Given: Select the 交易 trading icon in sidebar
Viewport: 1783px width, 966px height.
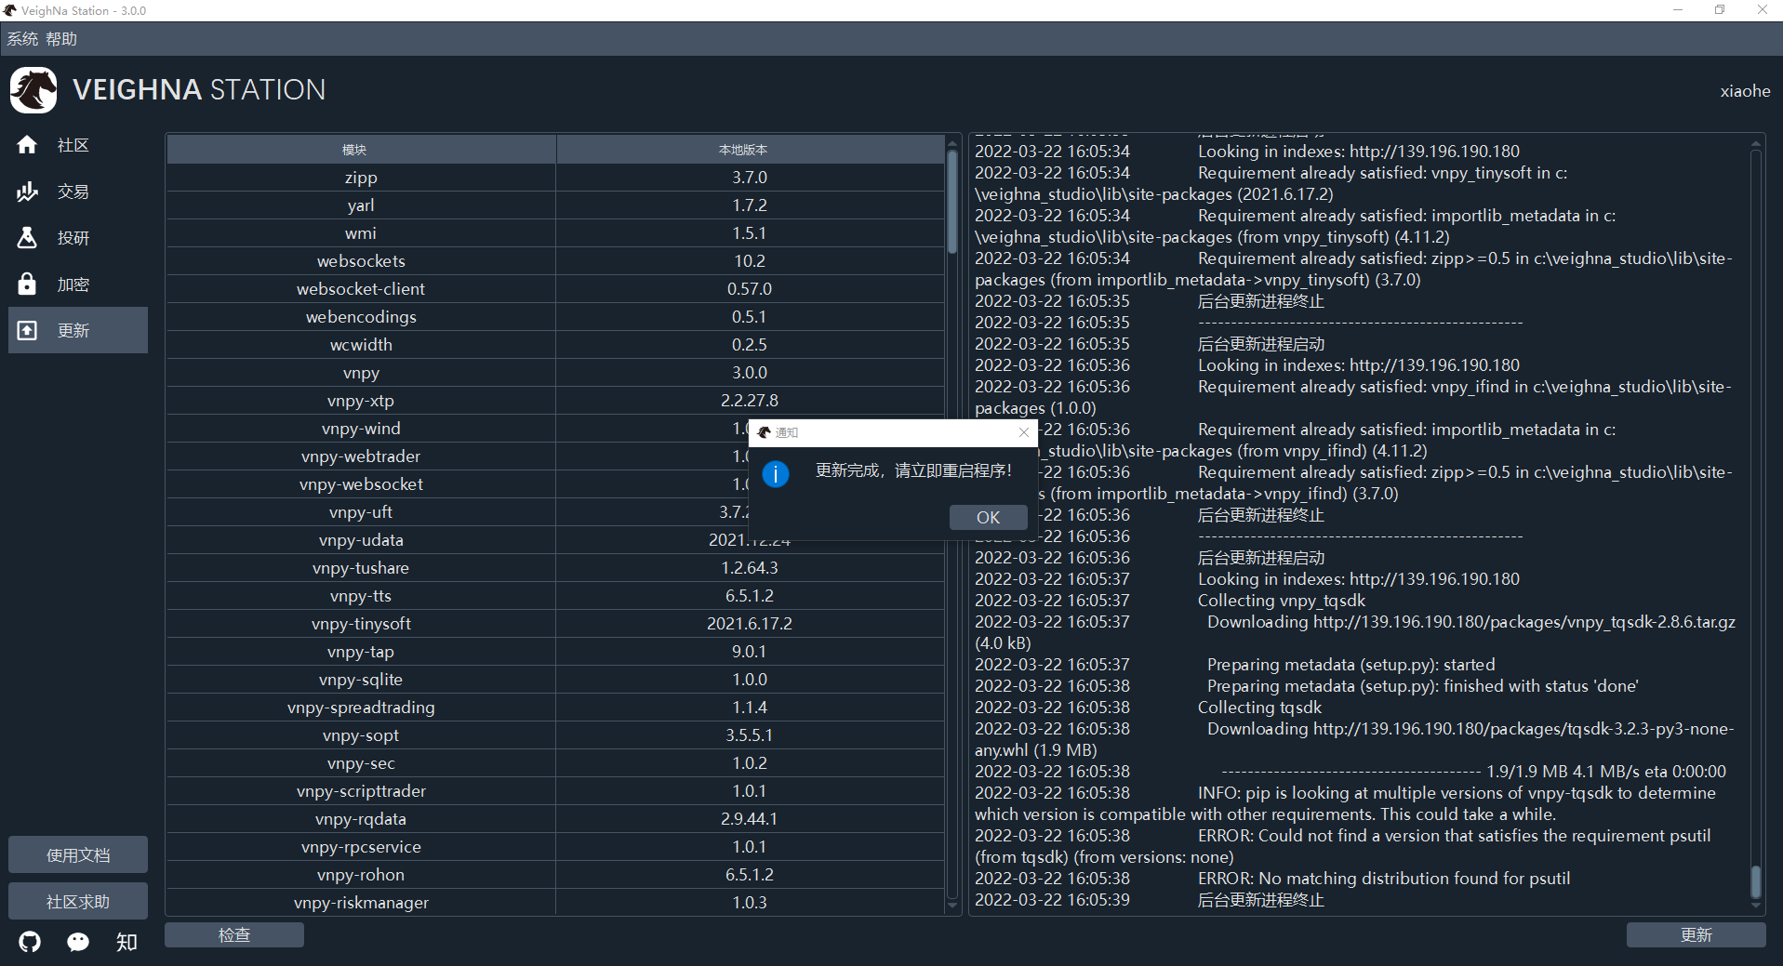Looking at the screenshot, I should (x=27, y=192).
